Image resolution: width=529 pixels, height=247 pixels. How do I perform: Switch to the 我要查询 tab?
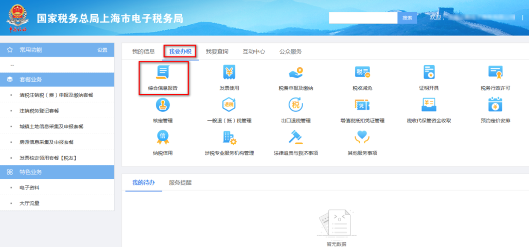click(x=217, y=51)
